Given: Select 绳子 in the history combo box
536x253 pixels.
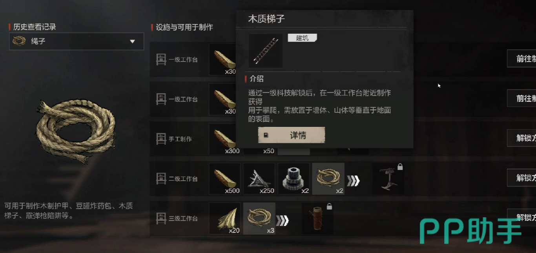Looking at the screenshot, I should [77, 41].
